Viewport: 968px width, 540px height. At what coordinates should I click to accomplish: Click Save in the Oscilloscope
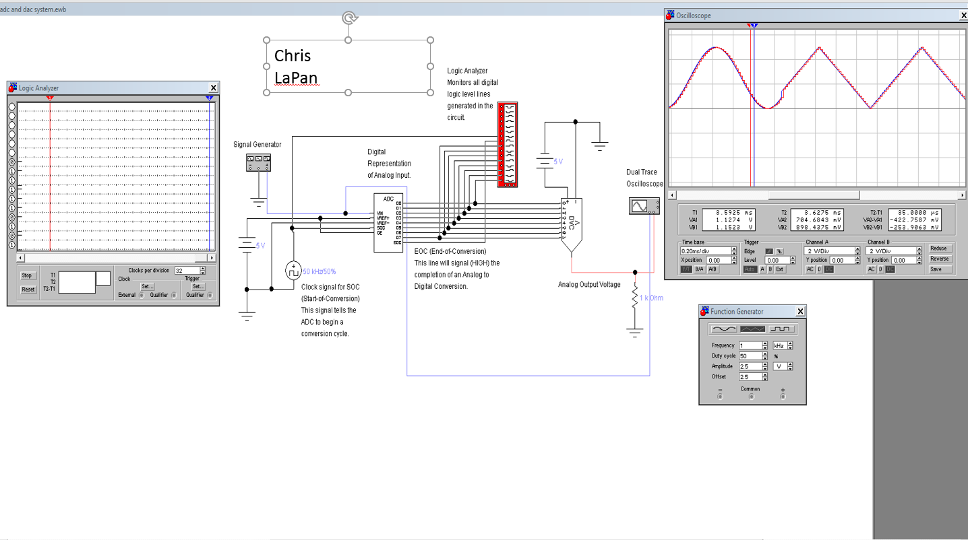pos(939,269)
